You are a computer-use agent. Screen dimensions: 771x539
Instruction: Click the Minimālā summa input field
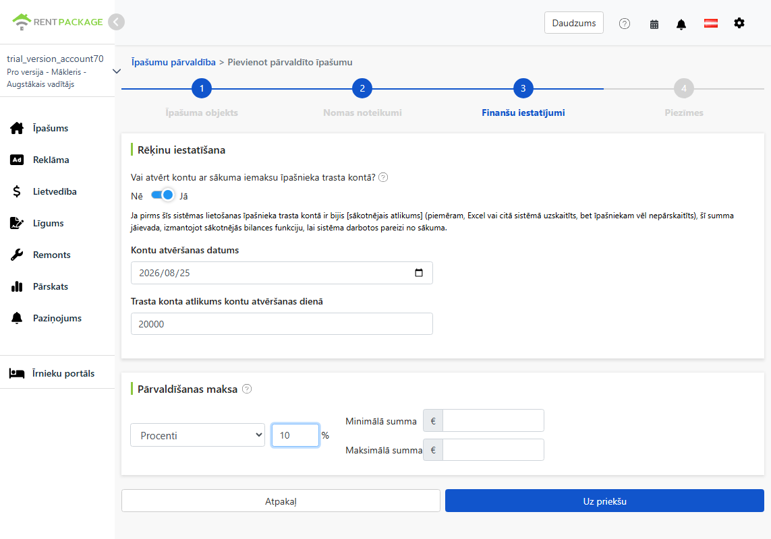[x=493, y=420]
